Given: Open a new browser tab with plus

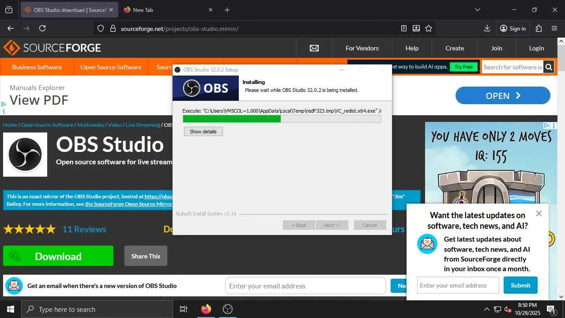Looking at the screenshot, I should click(x=227, y=10).
